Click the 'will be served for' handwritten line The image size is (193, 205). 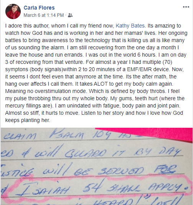[110, 170]
